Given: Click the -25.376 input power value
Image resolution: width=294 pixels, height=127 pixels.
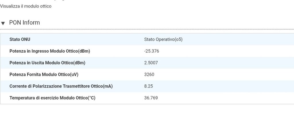Looking at the screenshot, I should point(152,51).
